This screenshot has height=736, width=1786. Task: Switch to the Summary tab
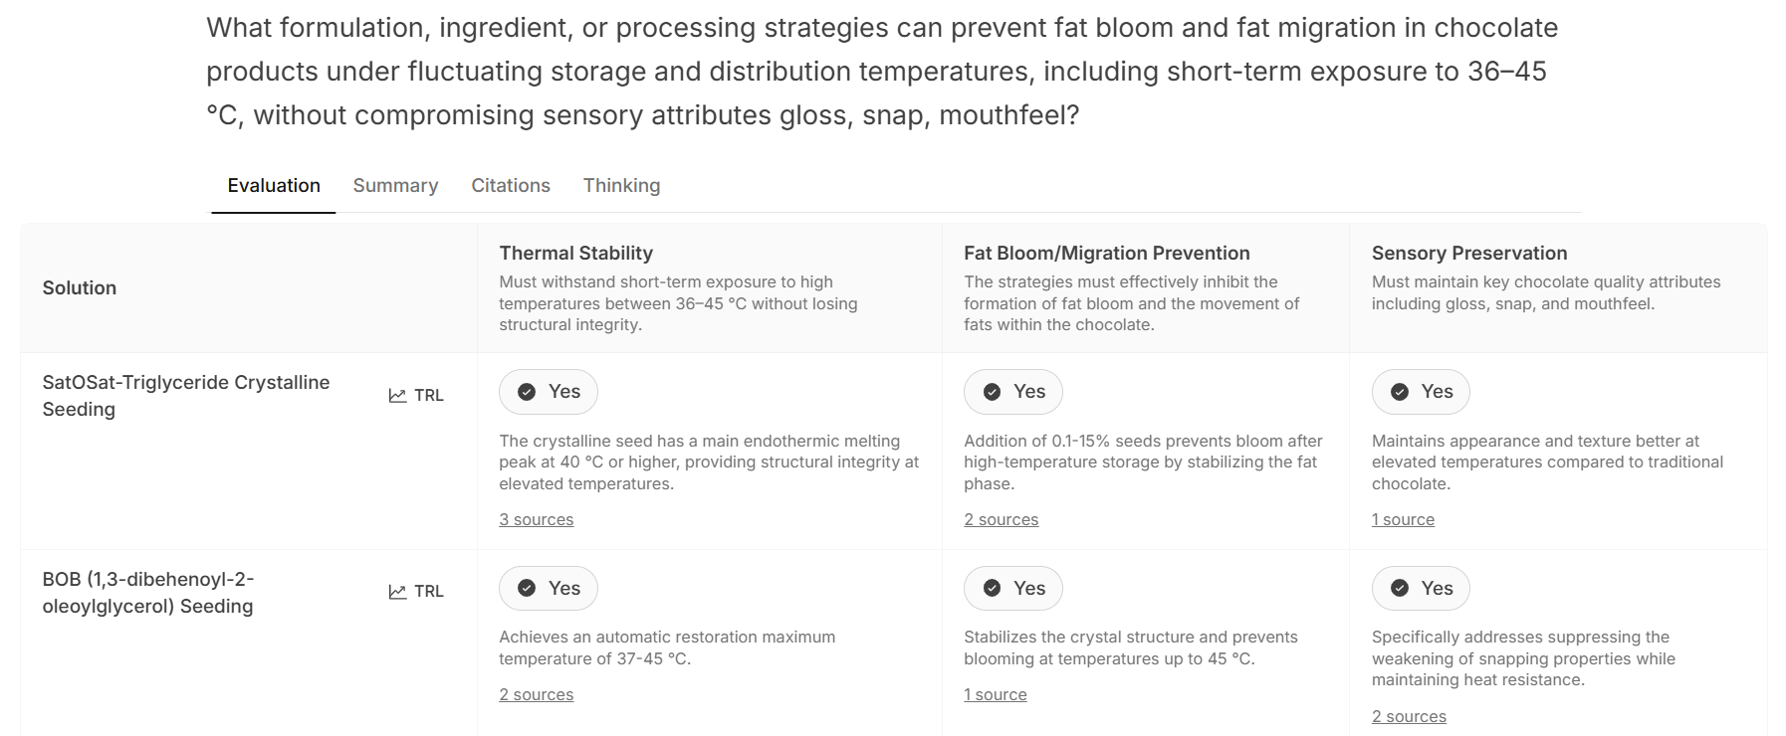click(x=395, y=185)
